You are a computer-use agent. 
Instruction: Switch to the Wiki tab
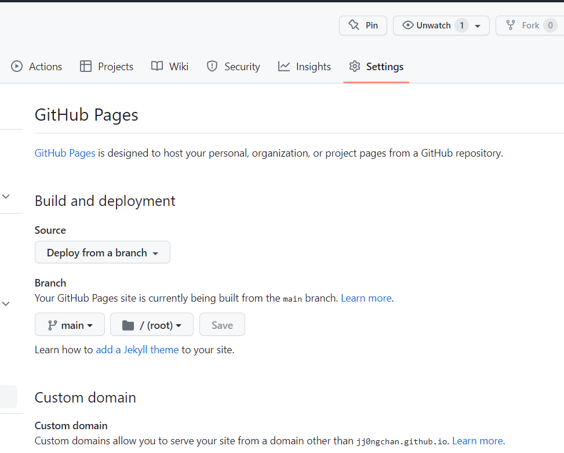pos(170,67)
